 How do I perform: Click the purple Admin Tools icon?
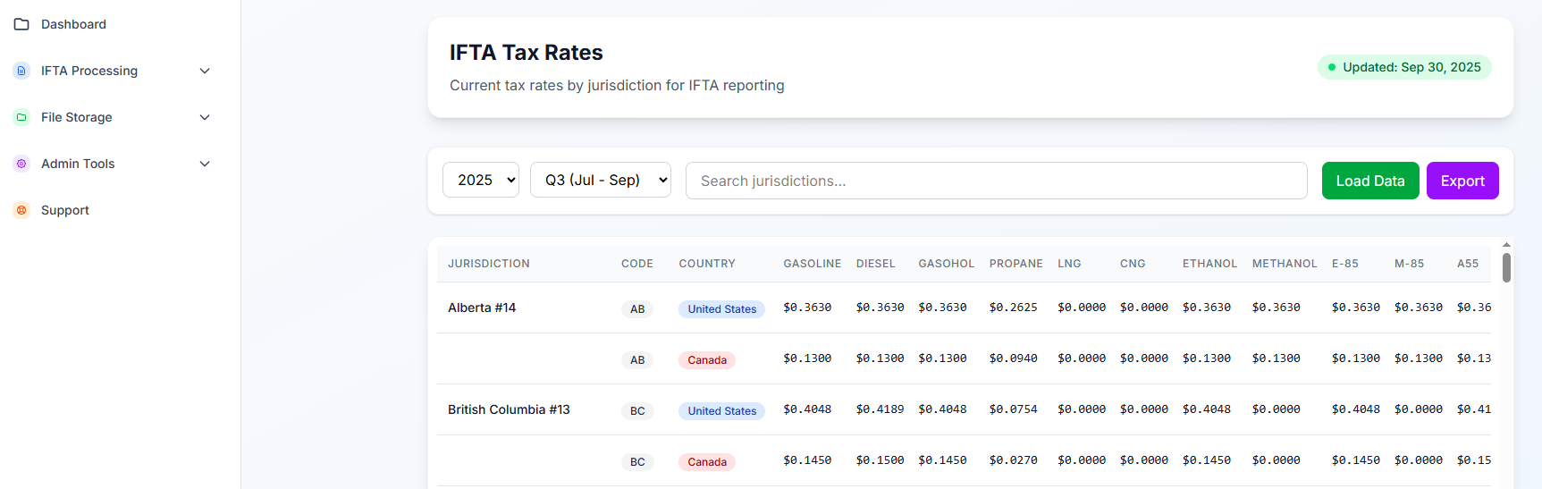click(21, 164)
